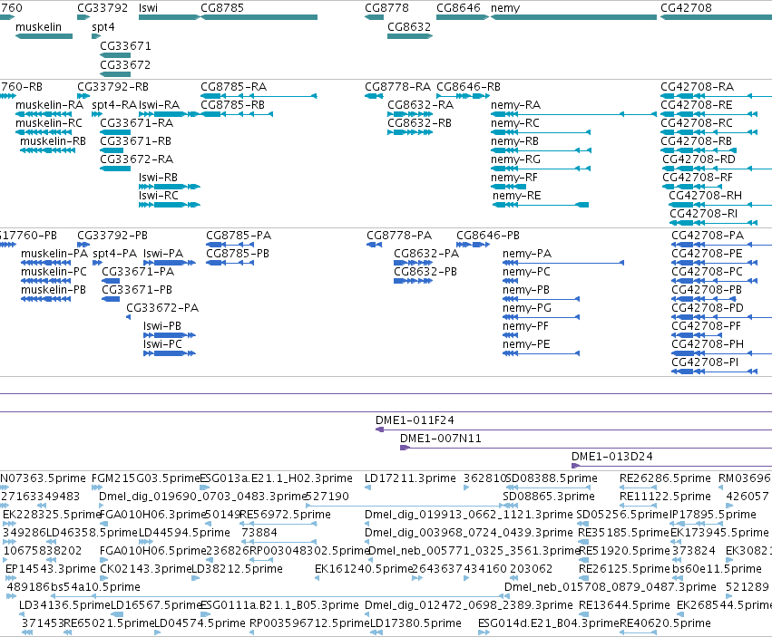Screen dimensions: 772x637
Task: Click EST label RE26286.5prime
Action: pos(665,478)
